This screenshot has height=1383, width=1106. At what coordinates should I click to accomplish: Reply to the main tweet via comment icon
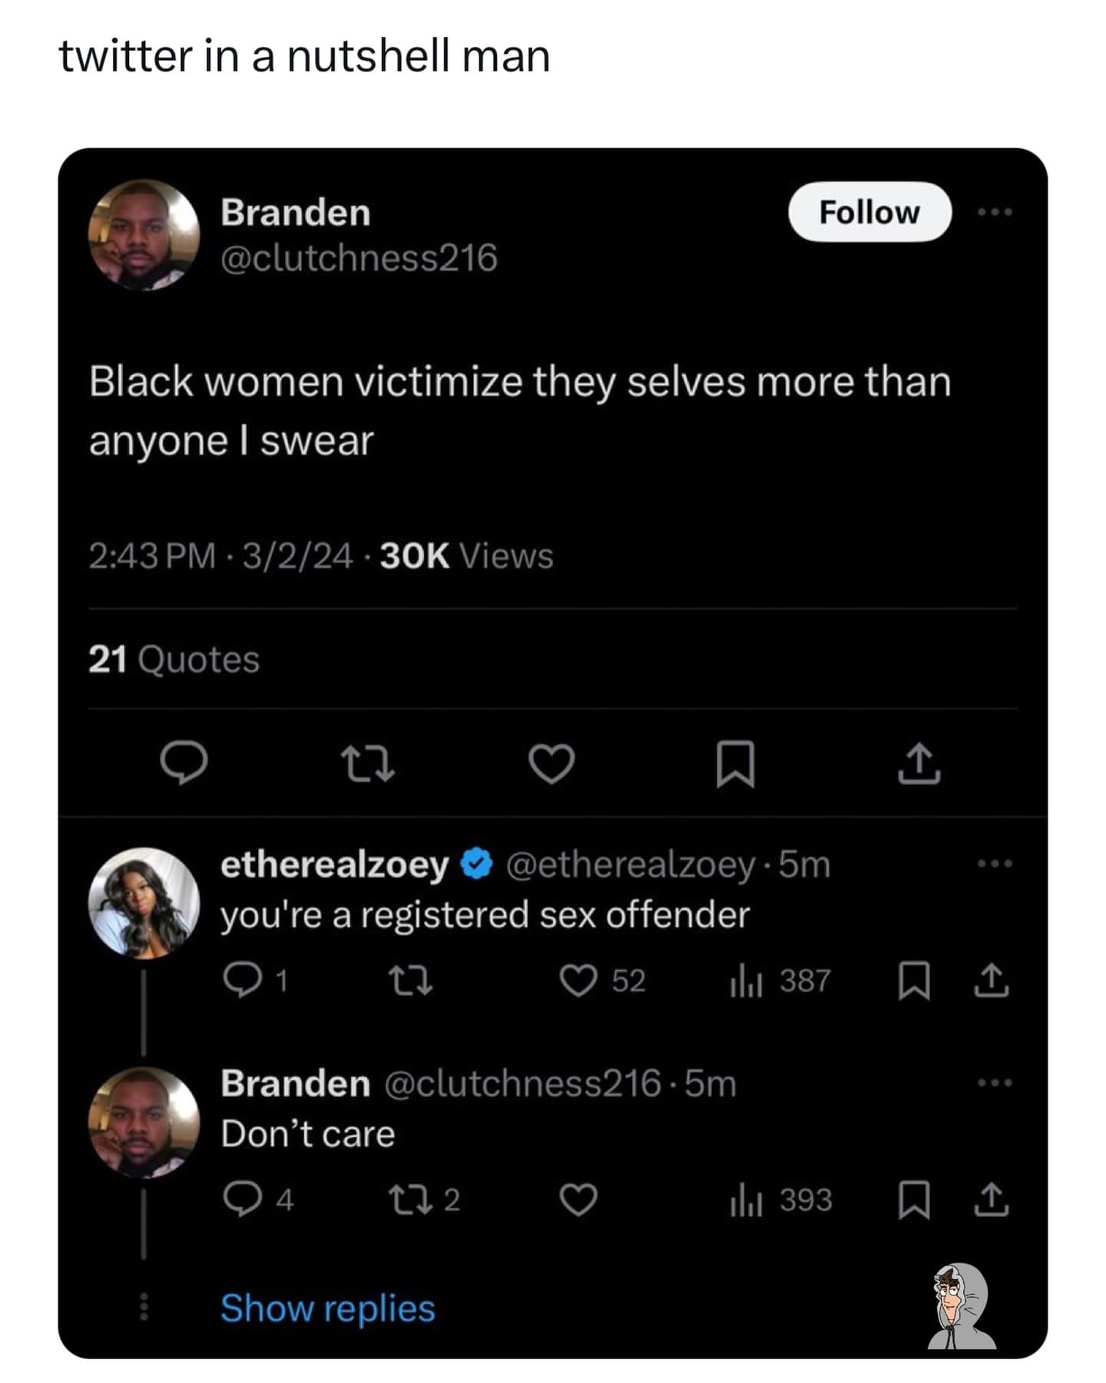(x=183, y=763)
